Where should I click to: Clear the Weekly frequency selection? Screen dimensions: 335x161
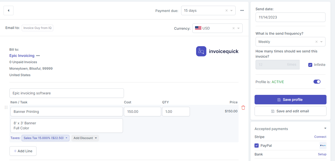point(316,42)
